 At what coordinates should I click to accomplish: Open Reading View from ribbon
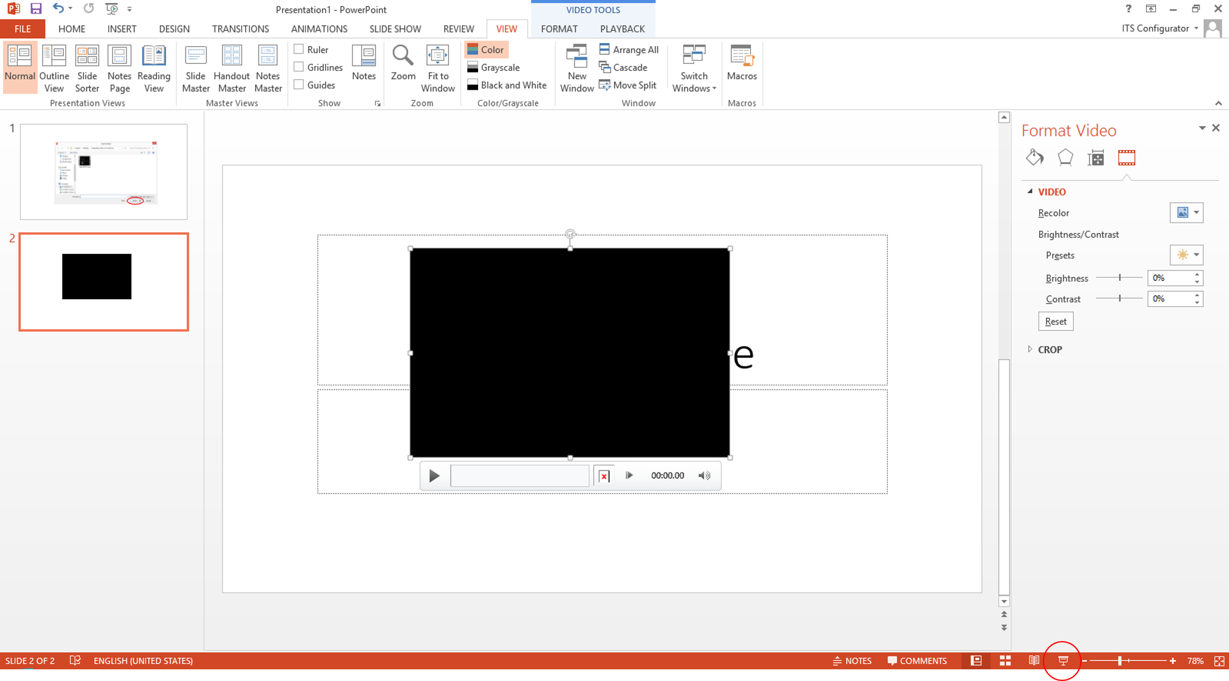click(x=154, y=68)
